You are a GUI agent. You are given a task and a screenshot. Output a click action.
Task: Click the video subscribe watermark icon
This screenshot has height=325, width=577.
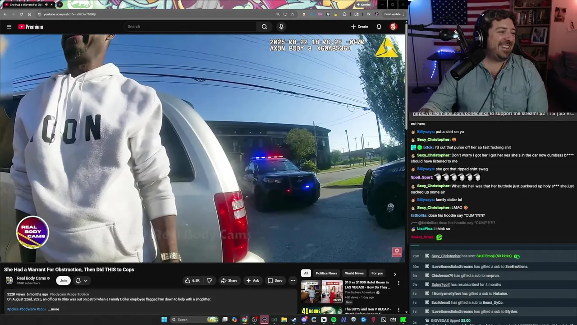[397, 252]
